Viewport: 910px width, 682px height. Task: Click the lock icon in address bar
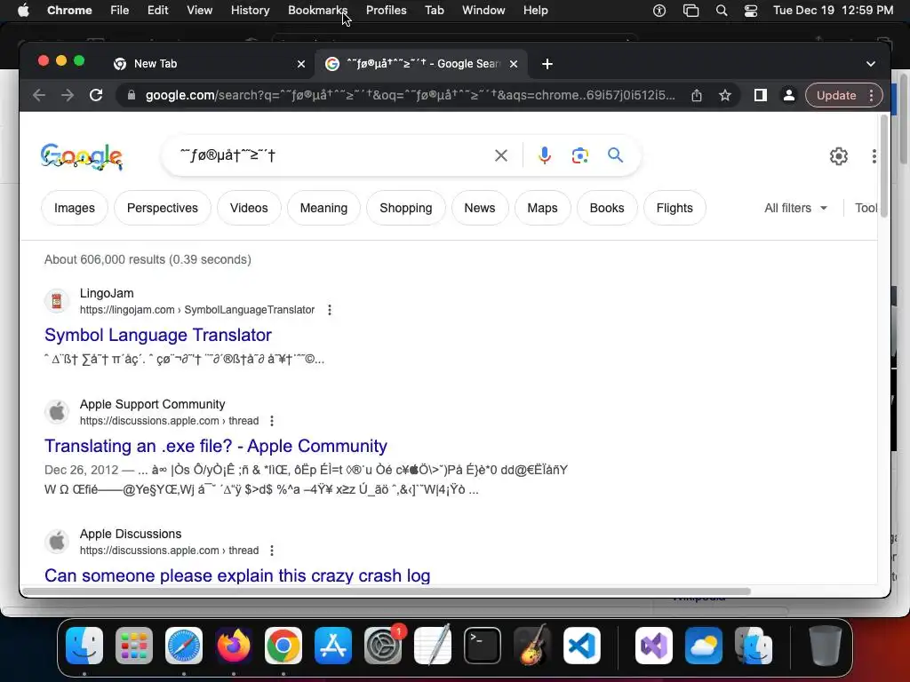(x=132, y=95)
